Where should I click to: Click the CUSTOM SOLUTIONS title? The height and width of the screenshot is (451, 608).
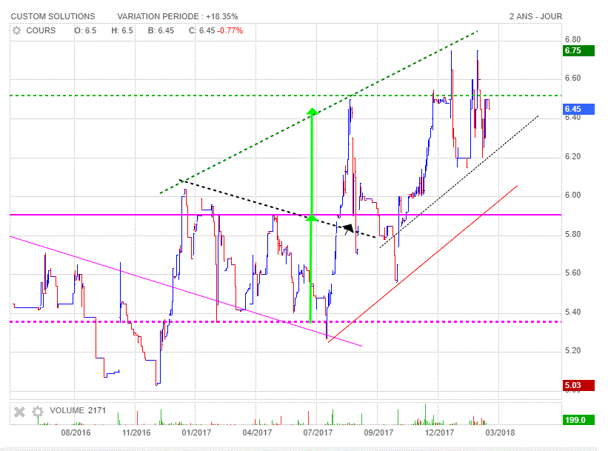coord(53,17)
